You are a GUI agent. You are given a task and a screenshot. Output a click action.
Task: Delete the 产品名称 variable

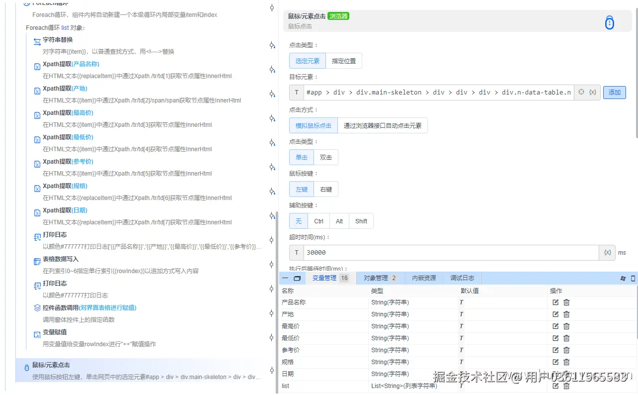click(566, 302)
